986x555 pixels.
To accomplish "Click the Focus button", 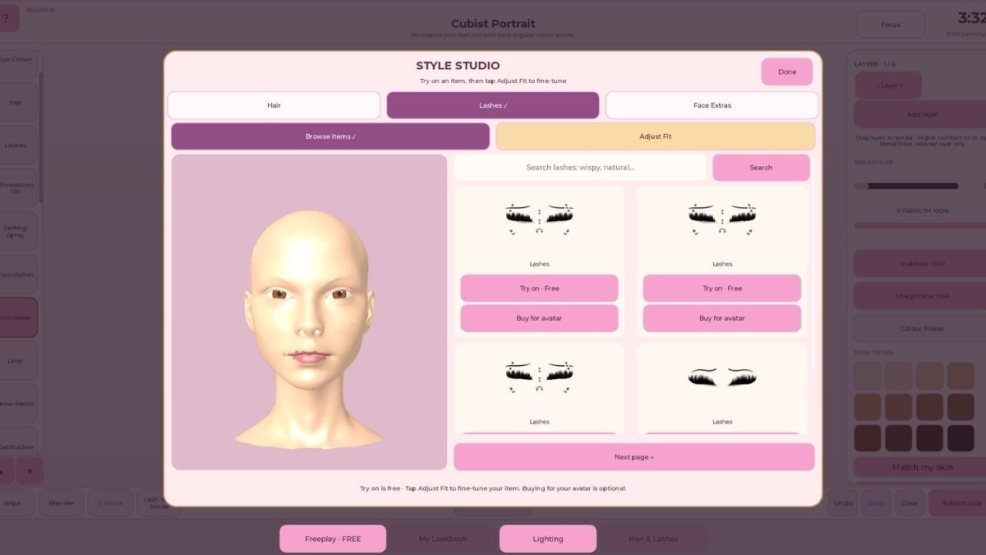I will pos(890,25).
